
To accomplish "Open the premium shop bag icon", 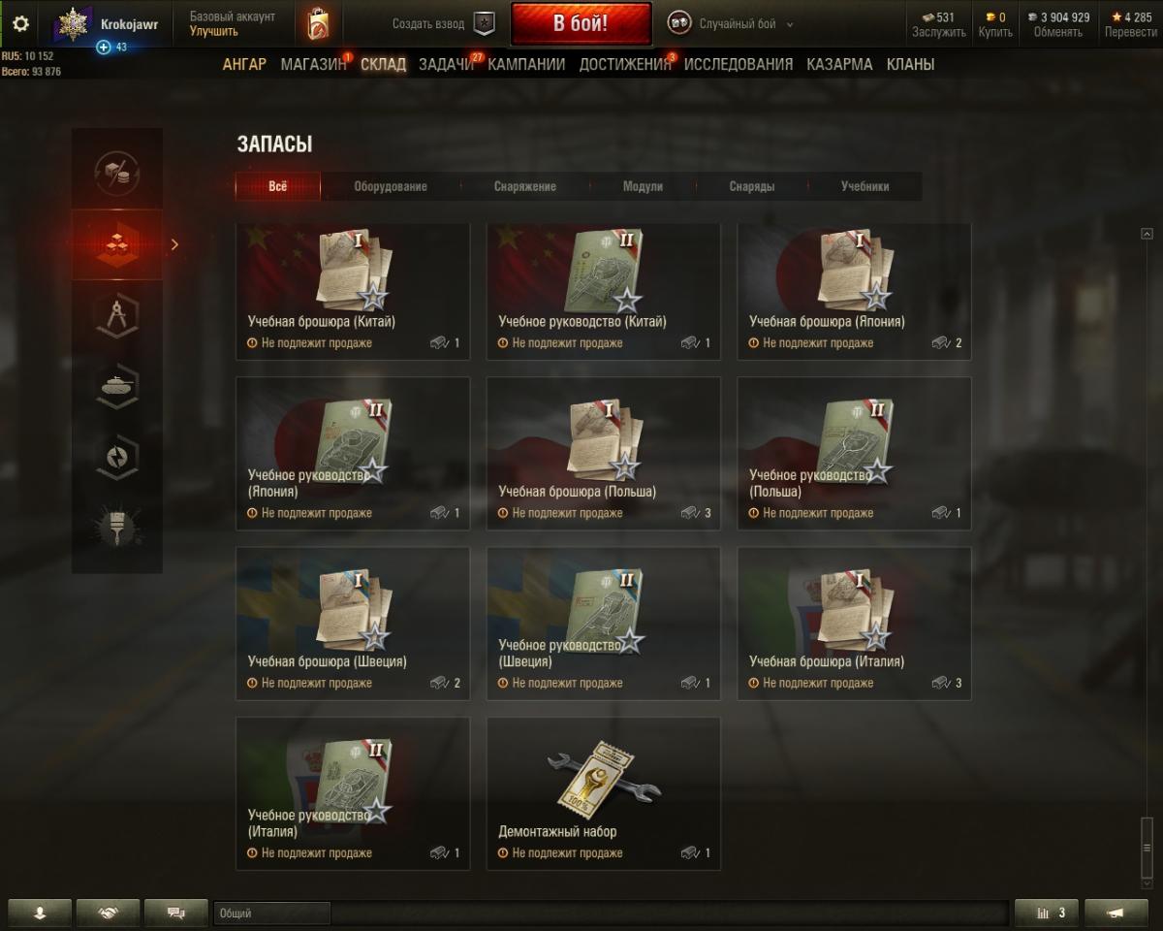I will click(x=317, y=23).
